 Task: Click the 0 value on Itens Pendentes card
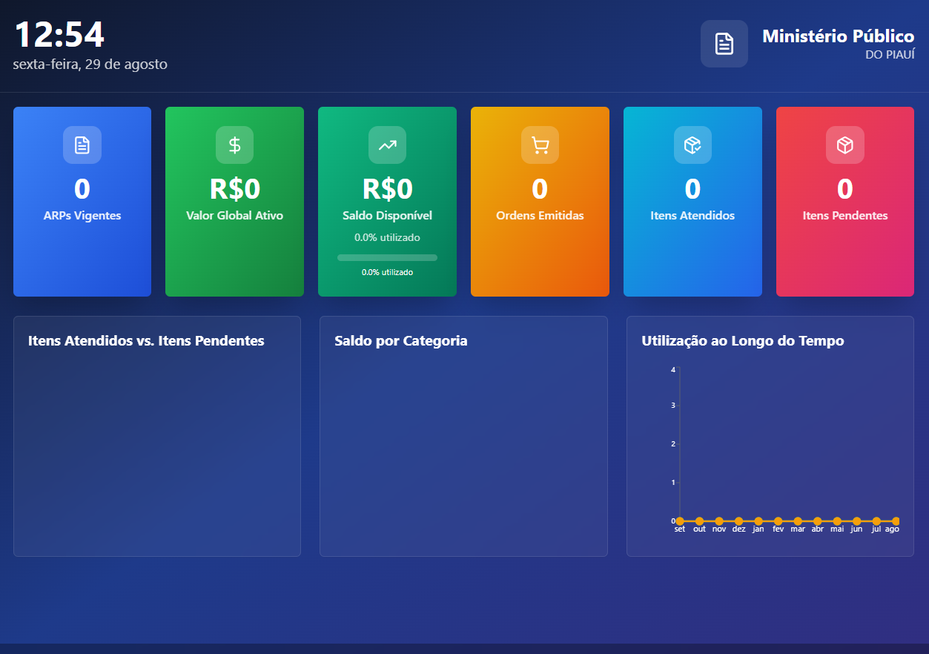click(845, 189)
